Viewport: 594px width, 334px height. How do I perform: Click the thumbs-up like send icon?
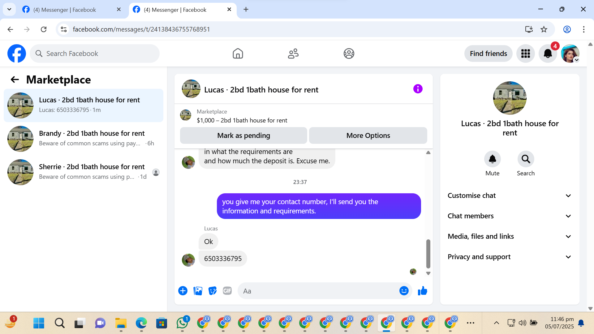422,291
